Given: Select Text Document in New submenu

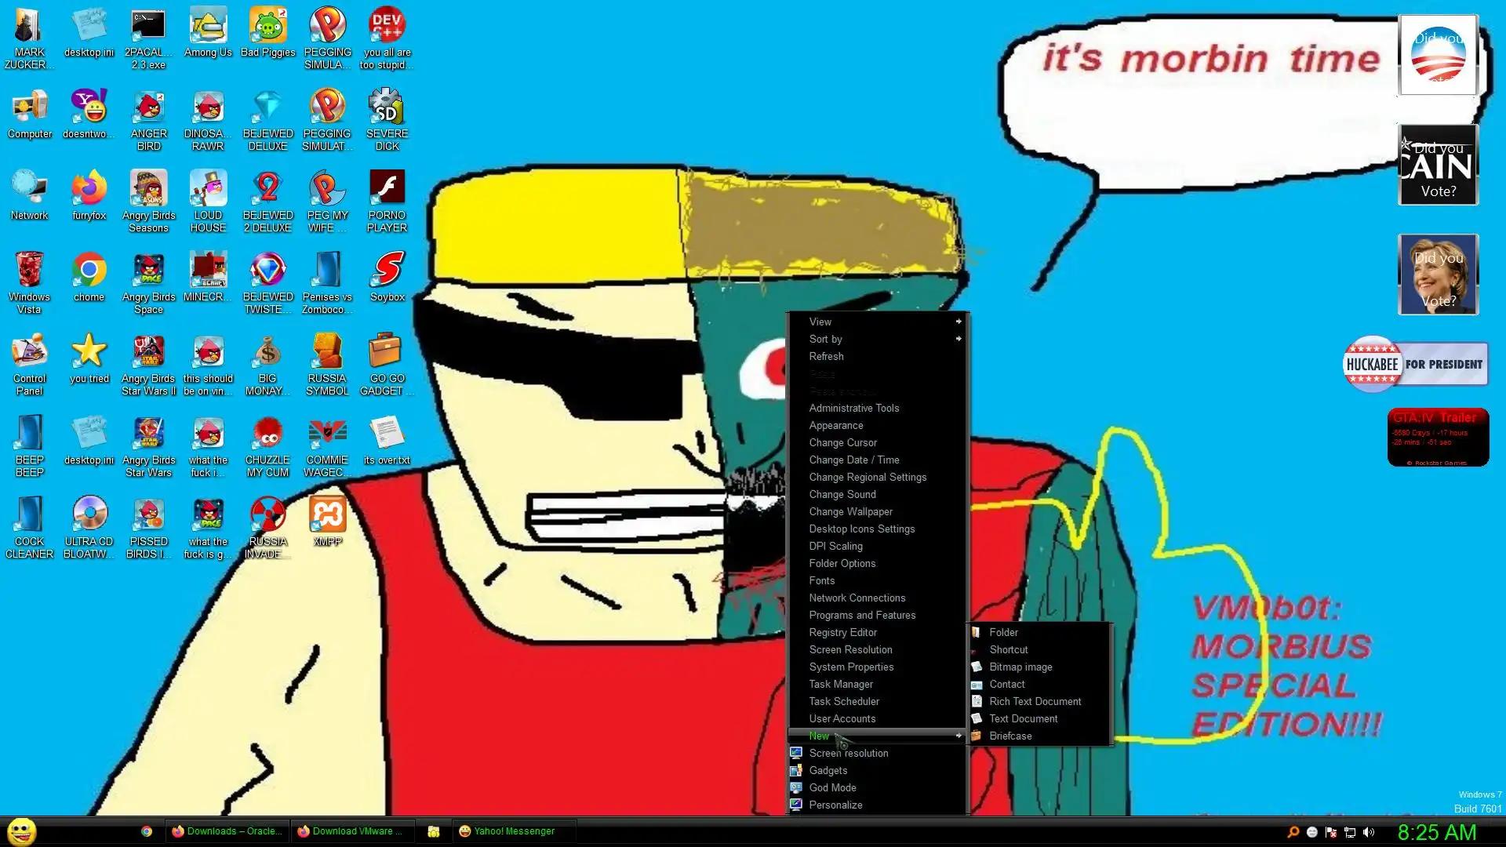Looking at the screenshot, I should 1023,718.
